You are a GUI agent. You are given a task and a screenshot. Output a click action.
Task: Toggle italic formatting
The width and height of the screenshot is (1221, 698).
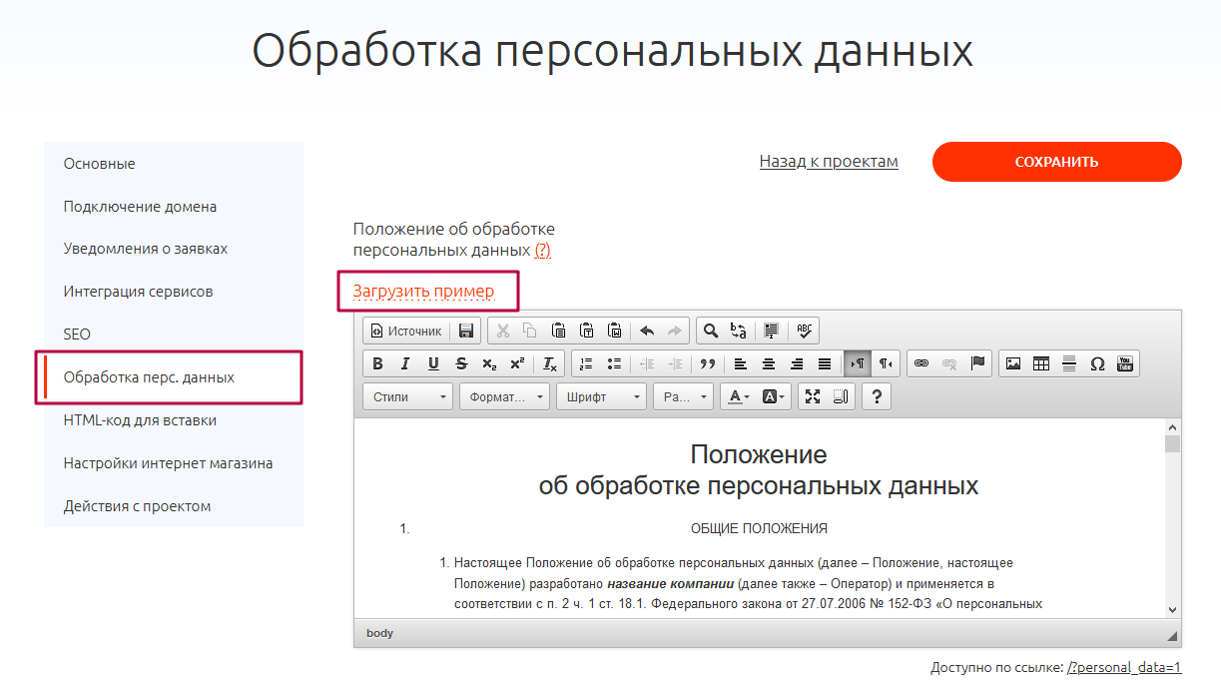click(405, 363)
